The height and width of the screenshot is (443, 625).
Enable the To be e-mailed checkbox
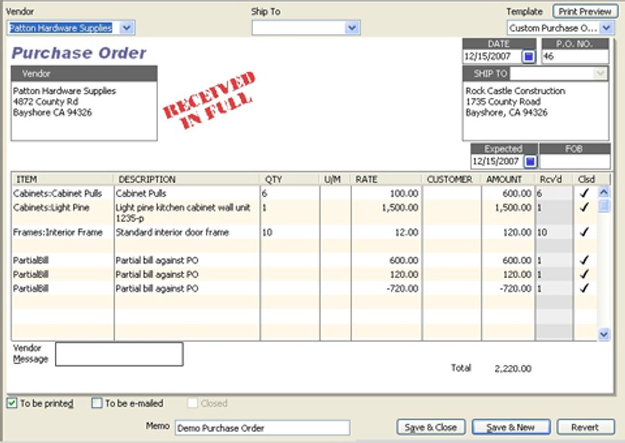97,403
